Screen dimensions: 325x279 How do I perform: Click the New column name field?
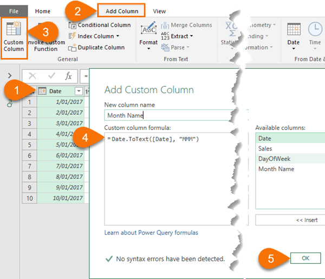click(x=170, y=115)
